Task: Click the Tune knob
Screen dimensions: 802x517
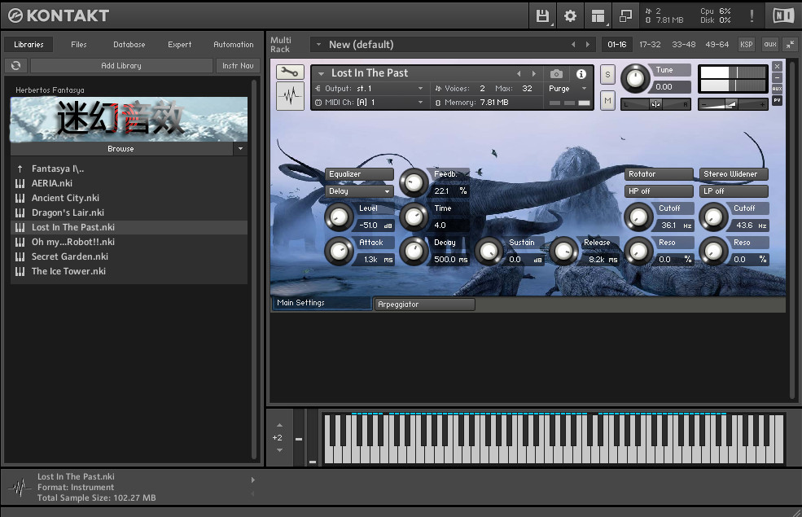Action: (635, 78)
